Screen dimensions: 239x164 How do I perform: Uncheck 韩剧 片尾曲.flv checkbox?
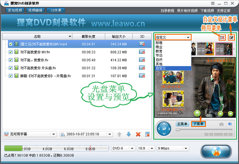(x=10, y=76)
